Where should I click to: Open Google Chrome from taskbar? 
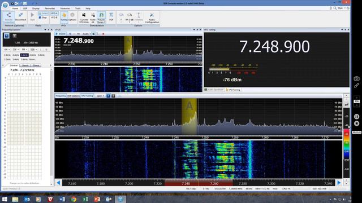coord(74,199)
